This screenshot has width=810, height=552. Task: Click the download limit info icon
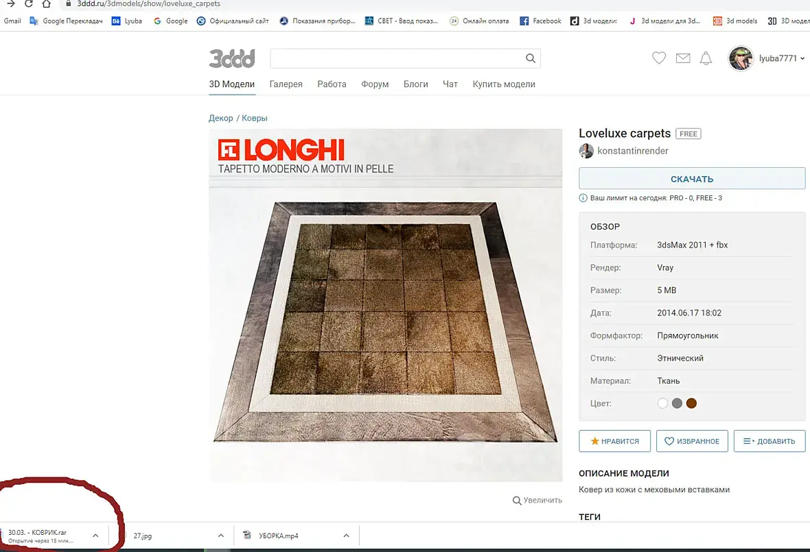(x=583, y=198)
